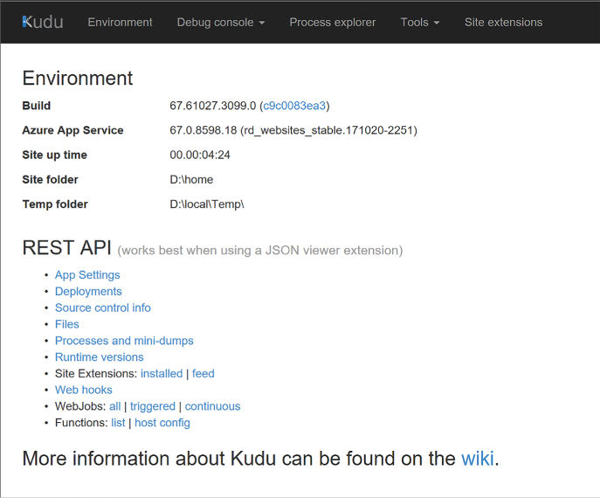Open the Environment nav item
600x498 pixels.
pyautogui.click(x=120, y=22)
